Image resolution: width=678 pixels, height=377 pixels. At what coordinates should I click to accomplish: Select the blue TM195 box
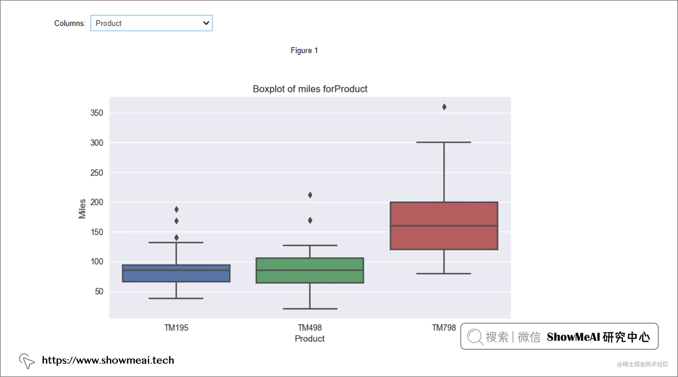click(x=176, y=273)
